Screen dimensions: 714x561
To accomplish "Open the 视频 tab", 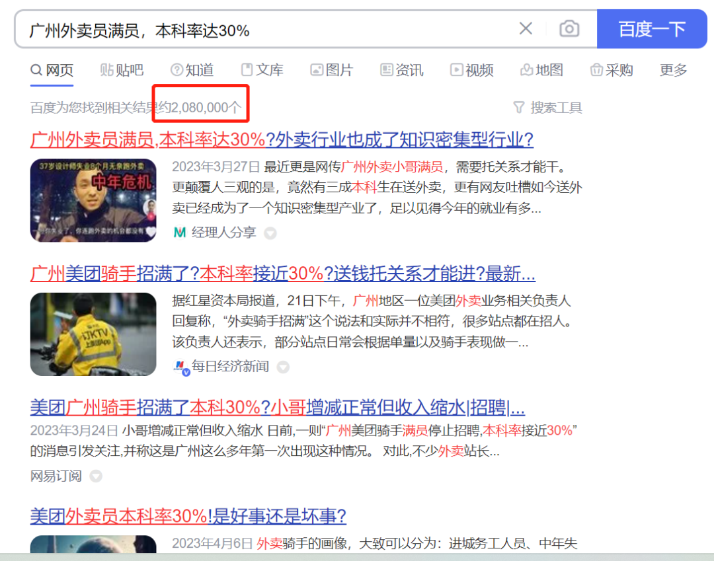I will [472, 70].
